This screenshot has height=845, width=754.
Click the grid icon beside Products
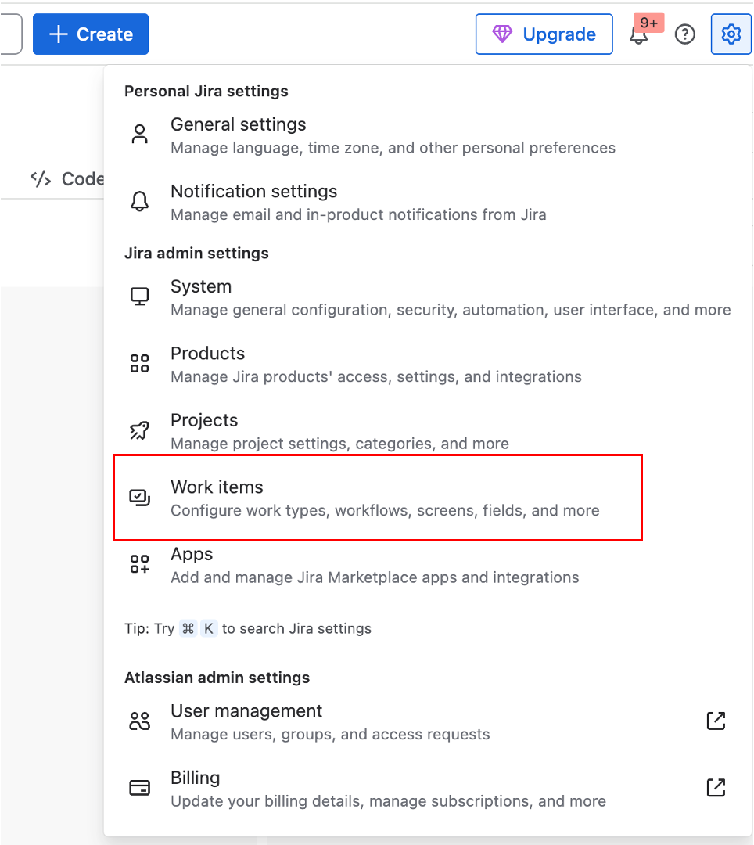click(139, 363)
